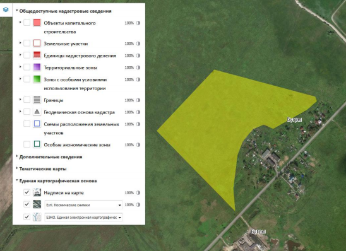The height and width of the screenshot is (251, 346).
Task: Open the Esri Космические снимки dropdown
Action: pyautogui.click(x=83, y=205)
